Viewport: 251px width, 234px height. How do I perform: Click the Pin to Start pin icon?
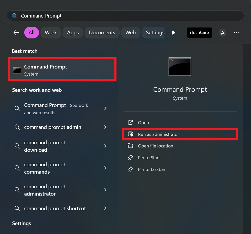click(x=130, y=158)
